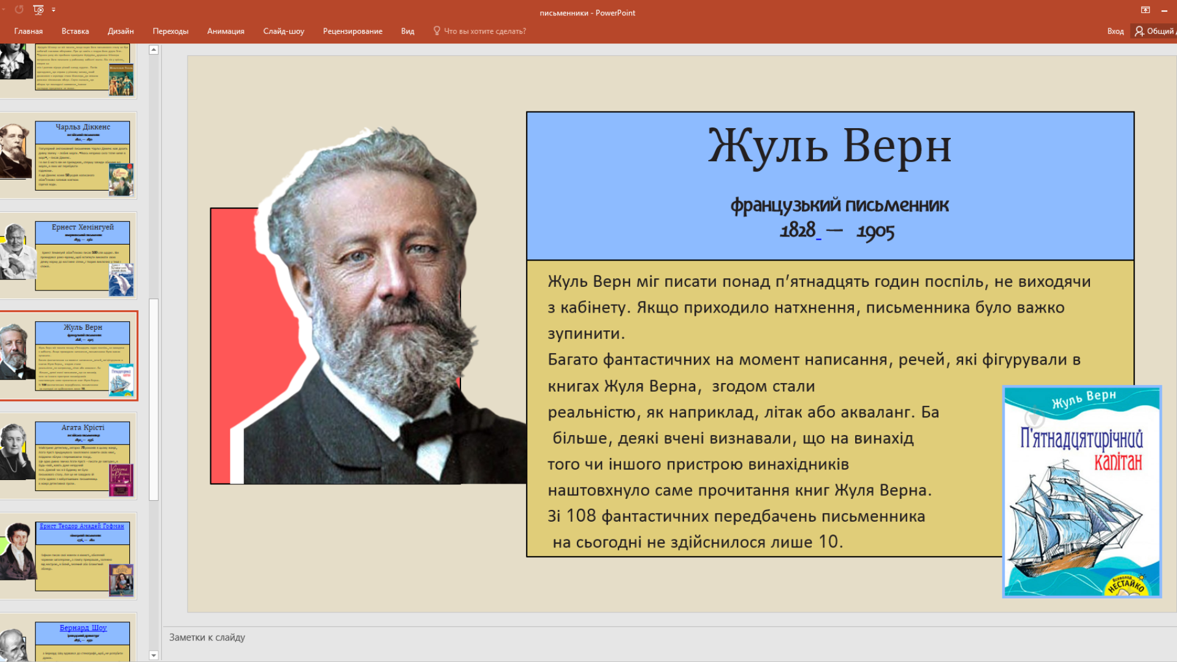Image resolution: width=1177 pixels, height=662 pixels.
Task: Click the line beginning 'Багато фантастичних на момент'
Action: click(x=813, y=360)
